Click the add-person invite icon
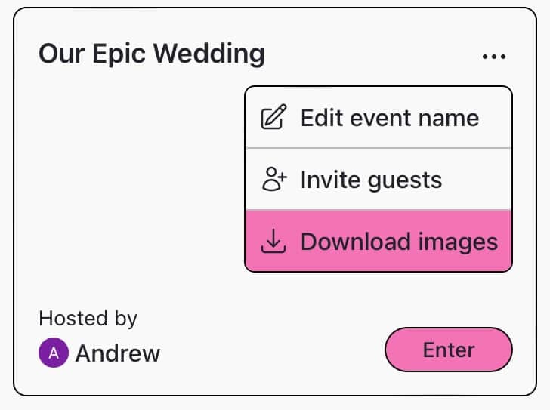Screen dimensions: 550x410 pyautogui.click(x=273, y=180)
